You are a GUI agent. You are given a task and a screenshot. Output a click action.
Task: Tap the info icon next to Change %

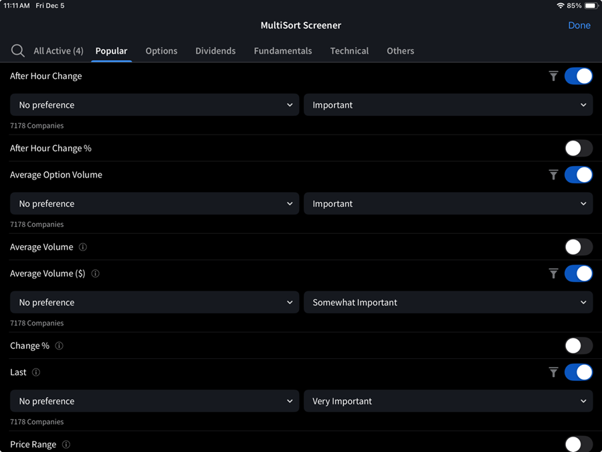(59, 346)
